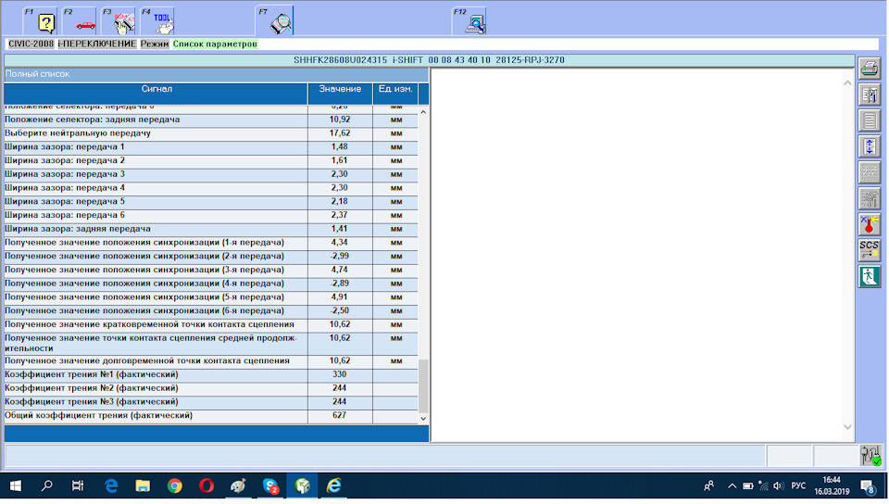The width and height of the screenshot is (889, 504).
Task: Select row Ширина зазора: задняя передача
Action: pos(211,229)
